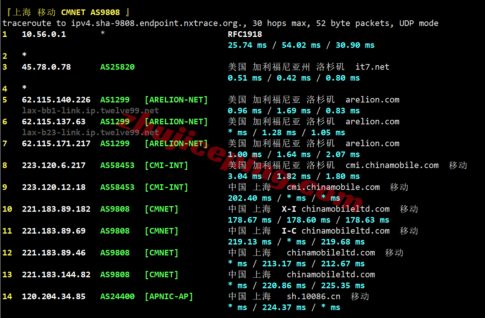Click [APNIC-AP] tag
Viewport: 485px width, 318px height.
[x=169, y=297]
